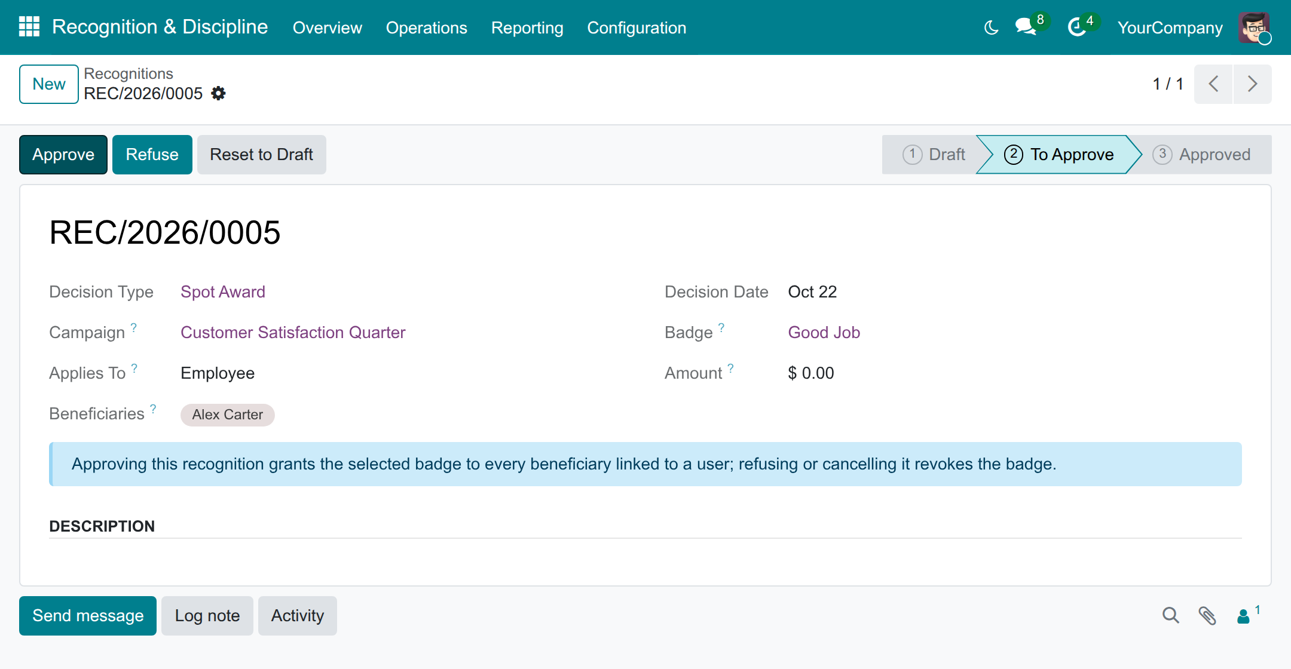Screen dimensions: 1291x669
Task: Select the Draft status stage
Action: (933, 155)
